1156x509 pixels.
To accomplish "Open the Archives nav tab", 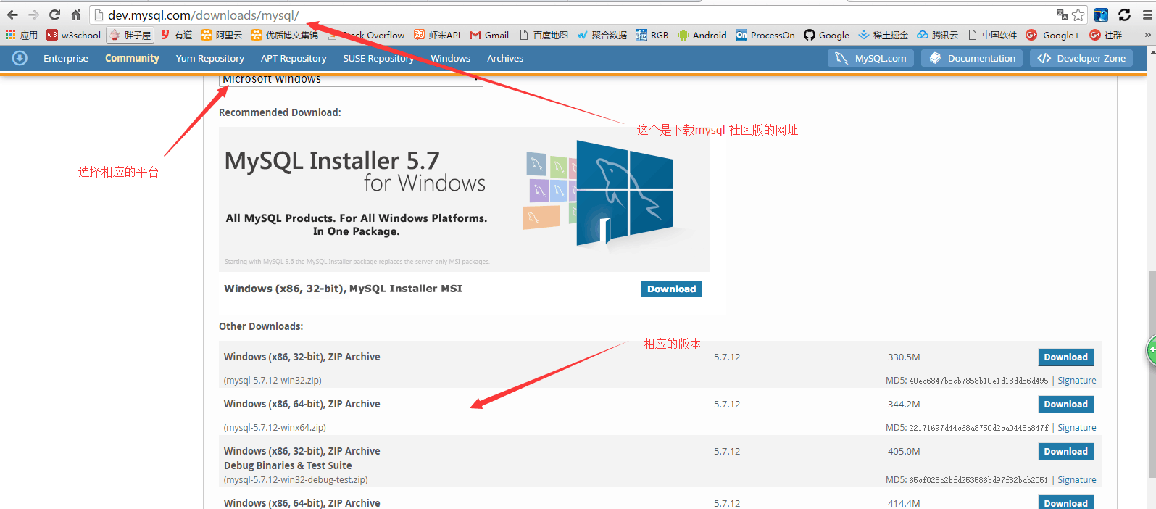I will coord(505,58).
